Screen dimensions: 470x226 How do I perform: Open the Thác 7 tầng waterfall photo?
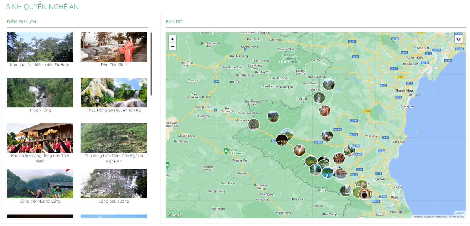coord(40,92)
